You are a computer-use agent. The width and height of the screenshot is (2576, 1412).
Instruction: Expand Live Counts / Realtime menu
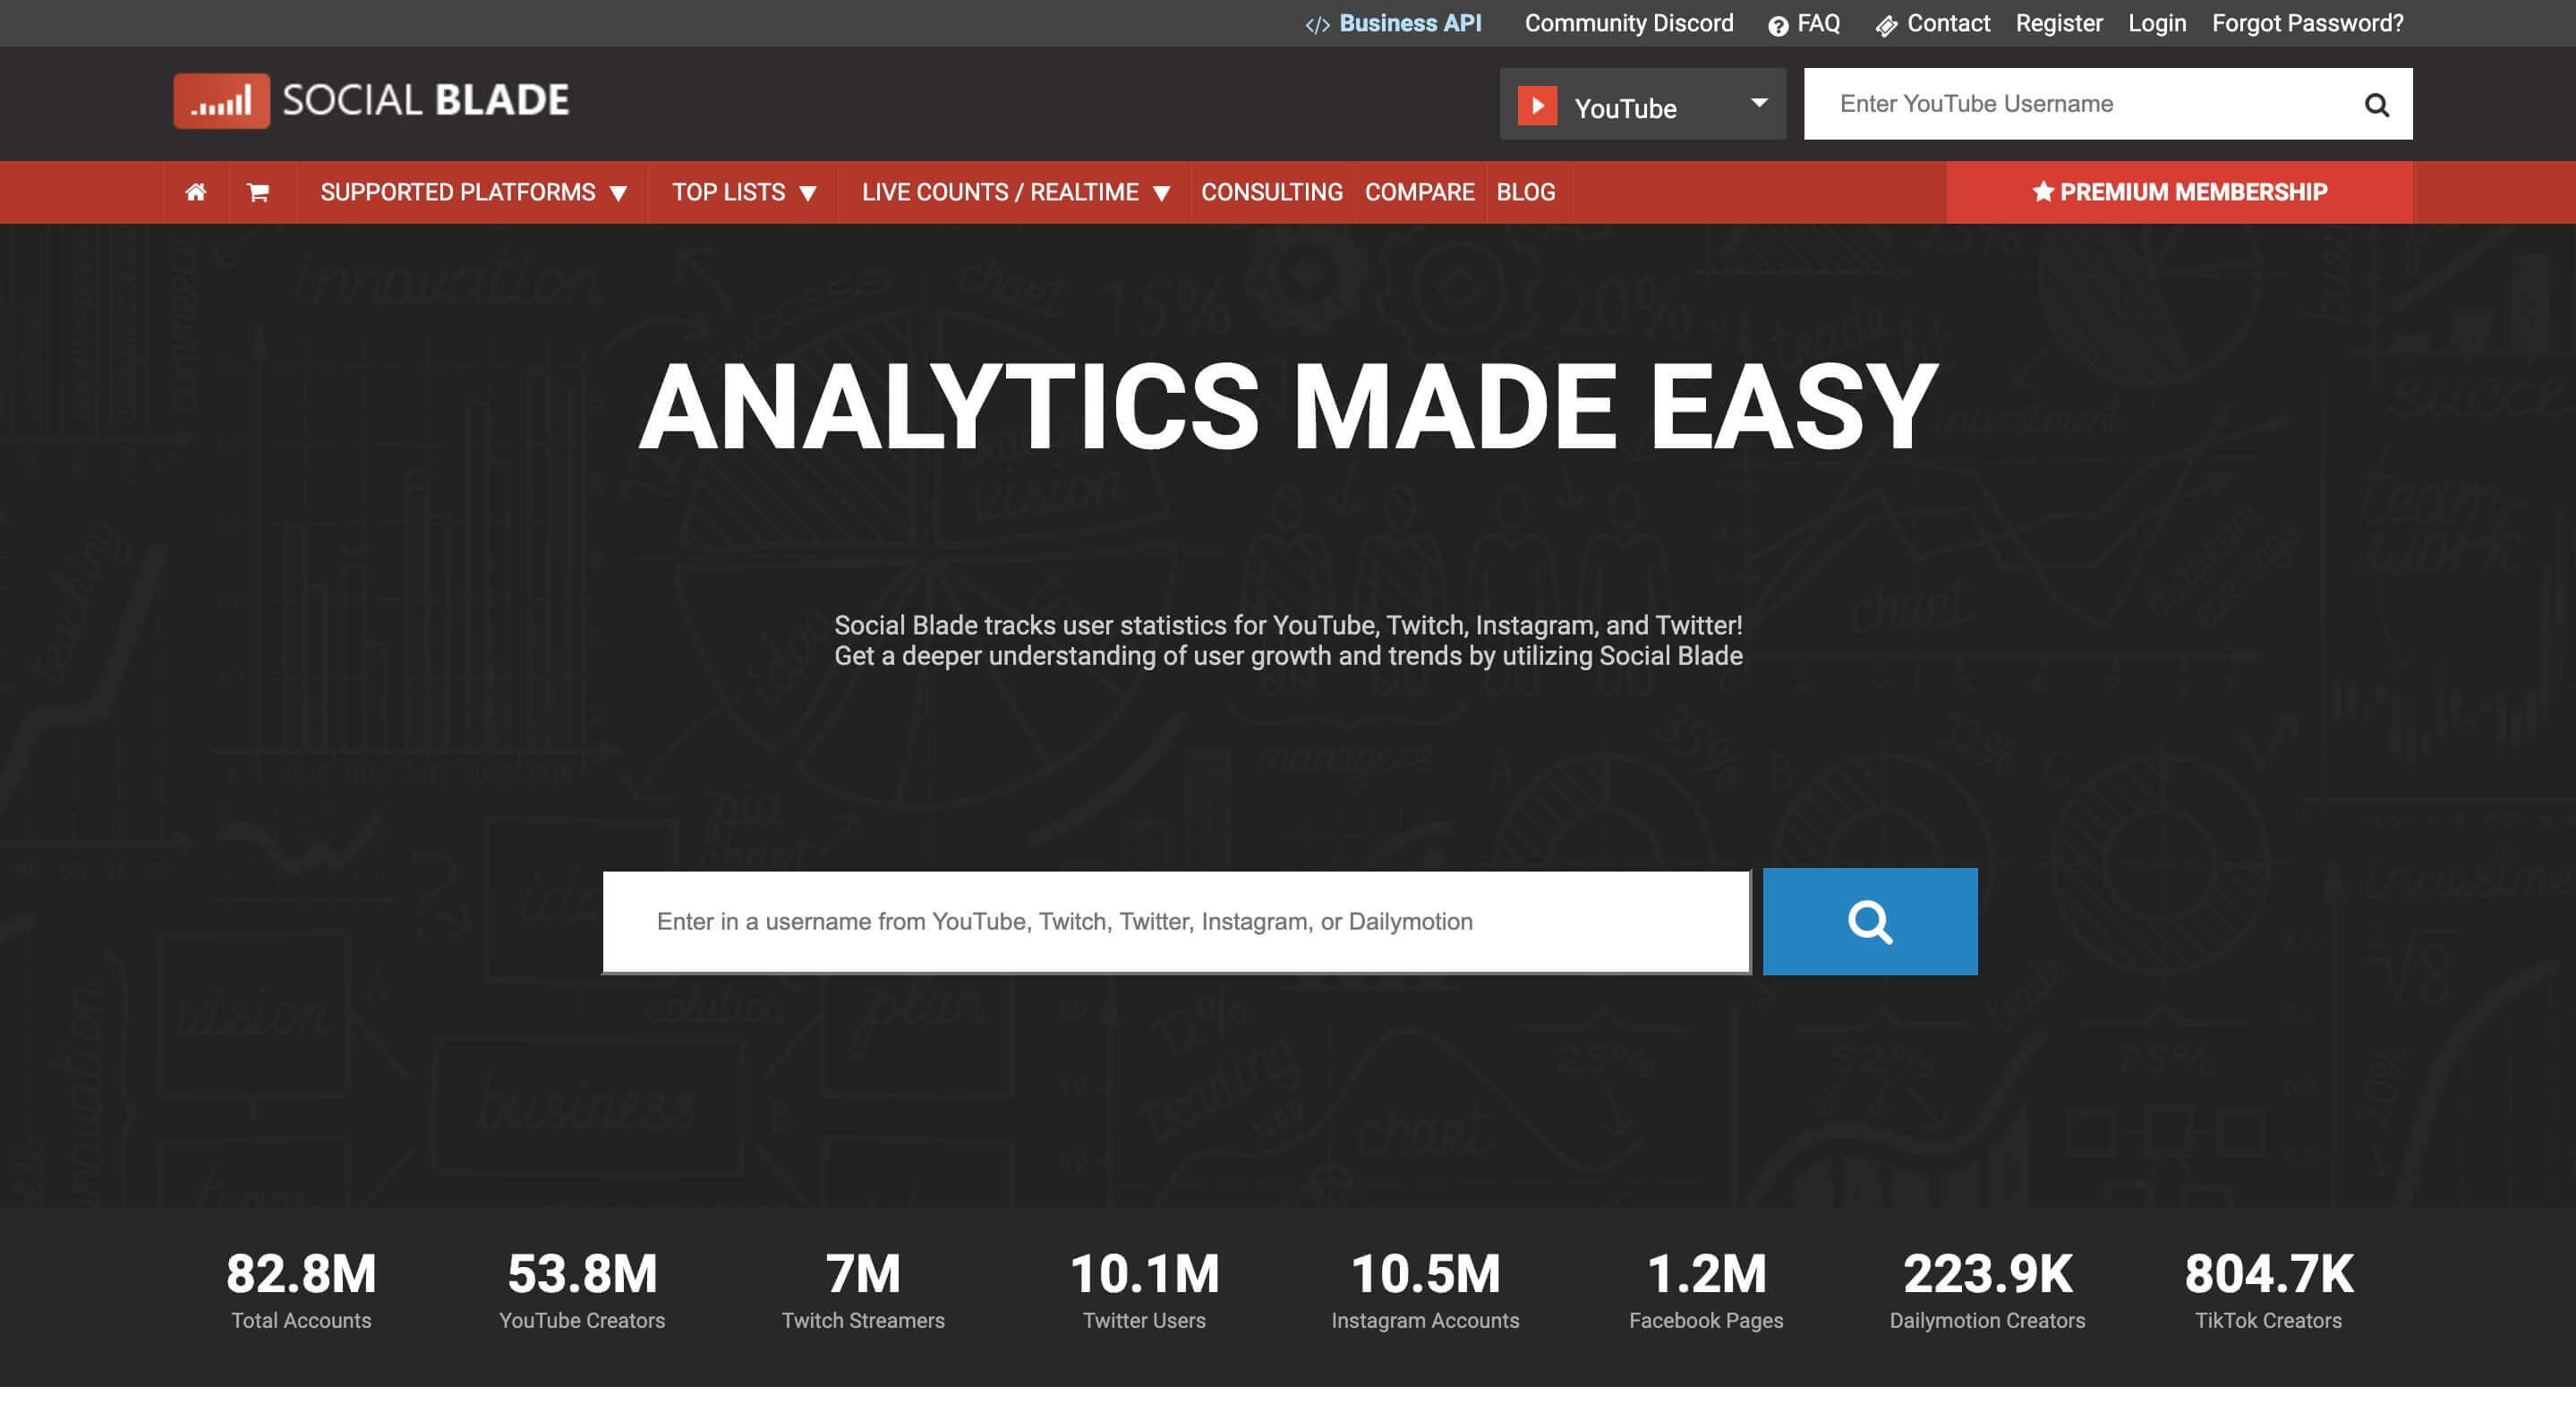(x=1014, y=192)
